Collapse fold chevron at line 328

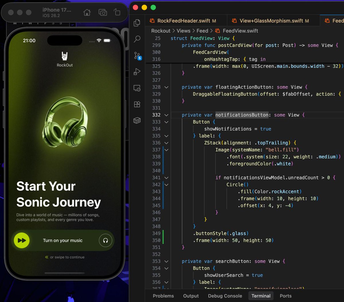point(166,87)
